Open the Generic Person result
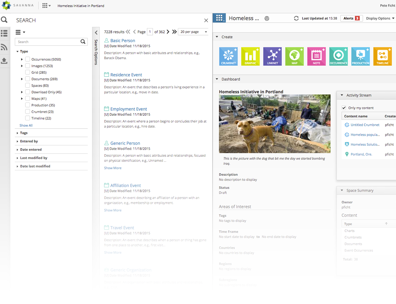The image size is (396, 304). tap(125, 143)
